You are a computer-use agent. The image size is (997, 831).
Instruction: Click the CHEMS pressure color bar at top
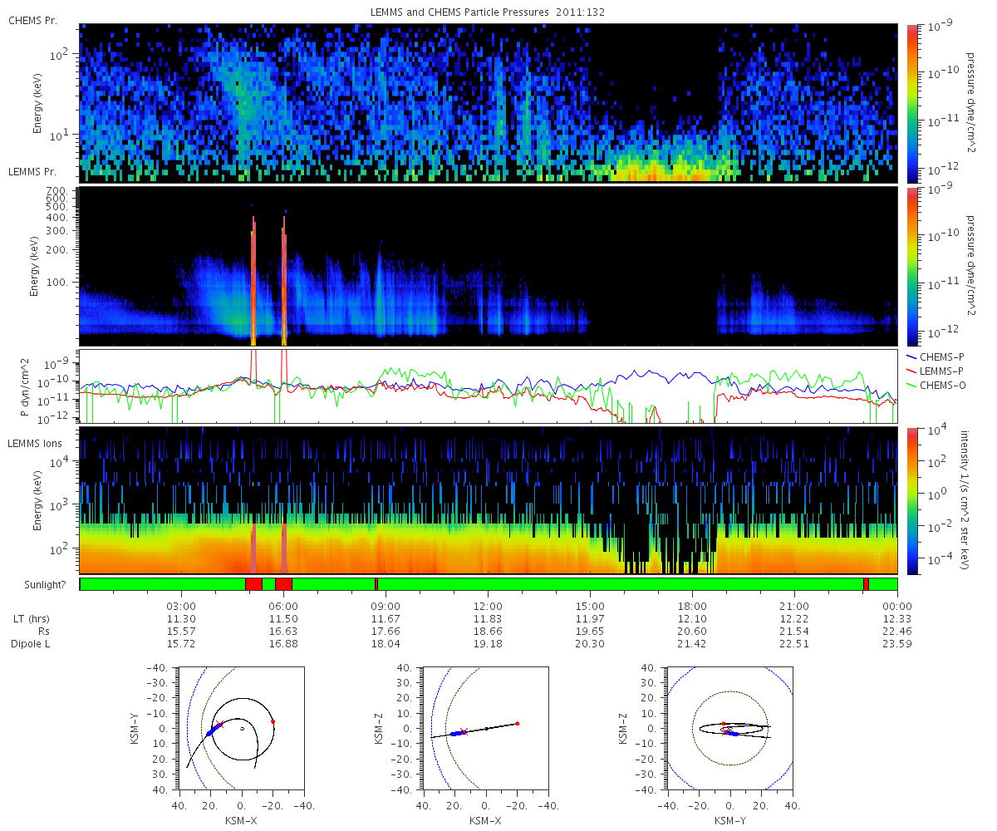point(911,103)
